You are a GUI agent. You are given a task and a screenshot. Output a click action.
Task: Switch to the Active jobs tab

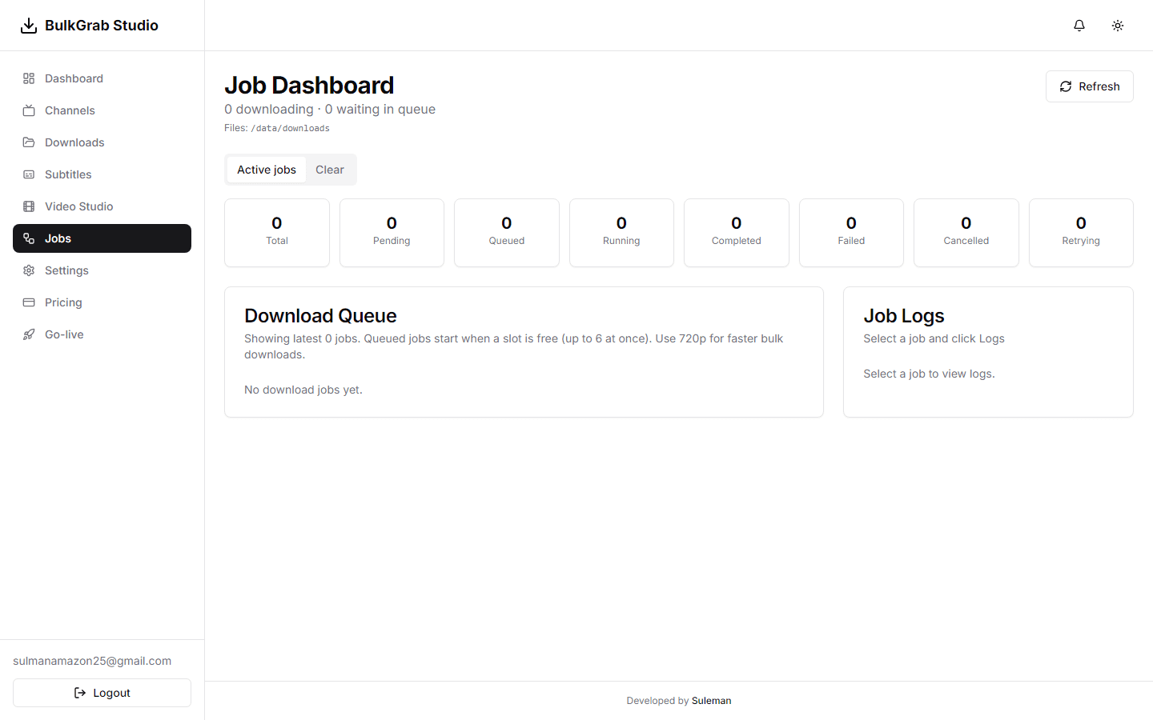tap(267, 170)
